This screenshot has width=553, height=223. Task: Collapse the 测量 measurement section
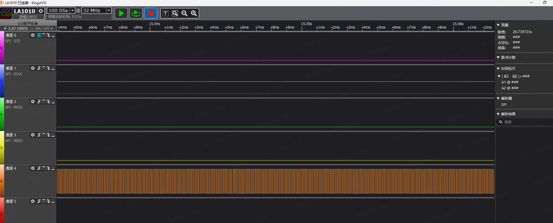coord(498,25)
